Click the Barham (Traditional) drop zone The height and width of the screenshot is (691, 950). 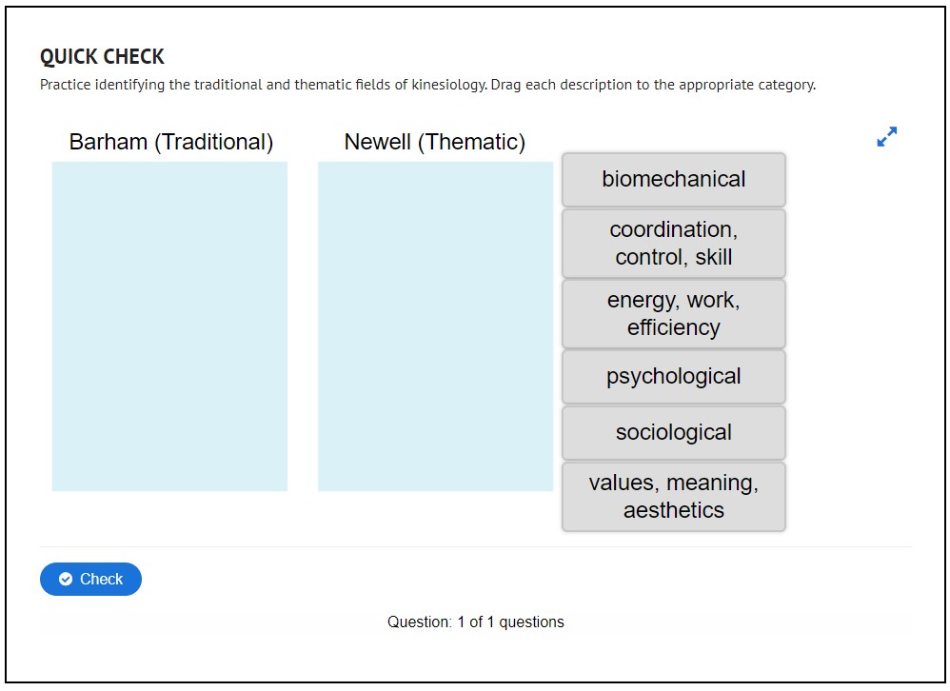pyautogui.click(x=169, y=326)
